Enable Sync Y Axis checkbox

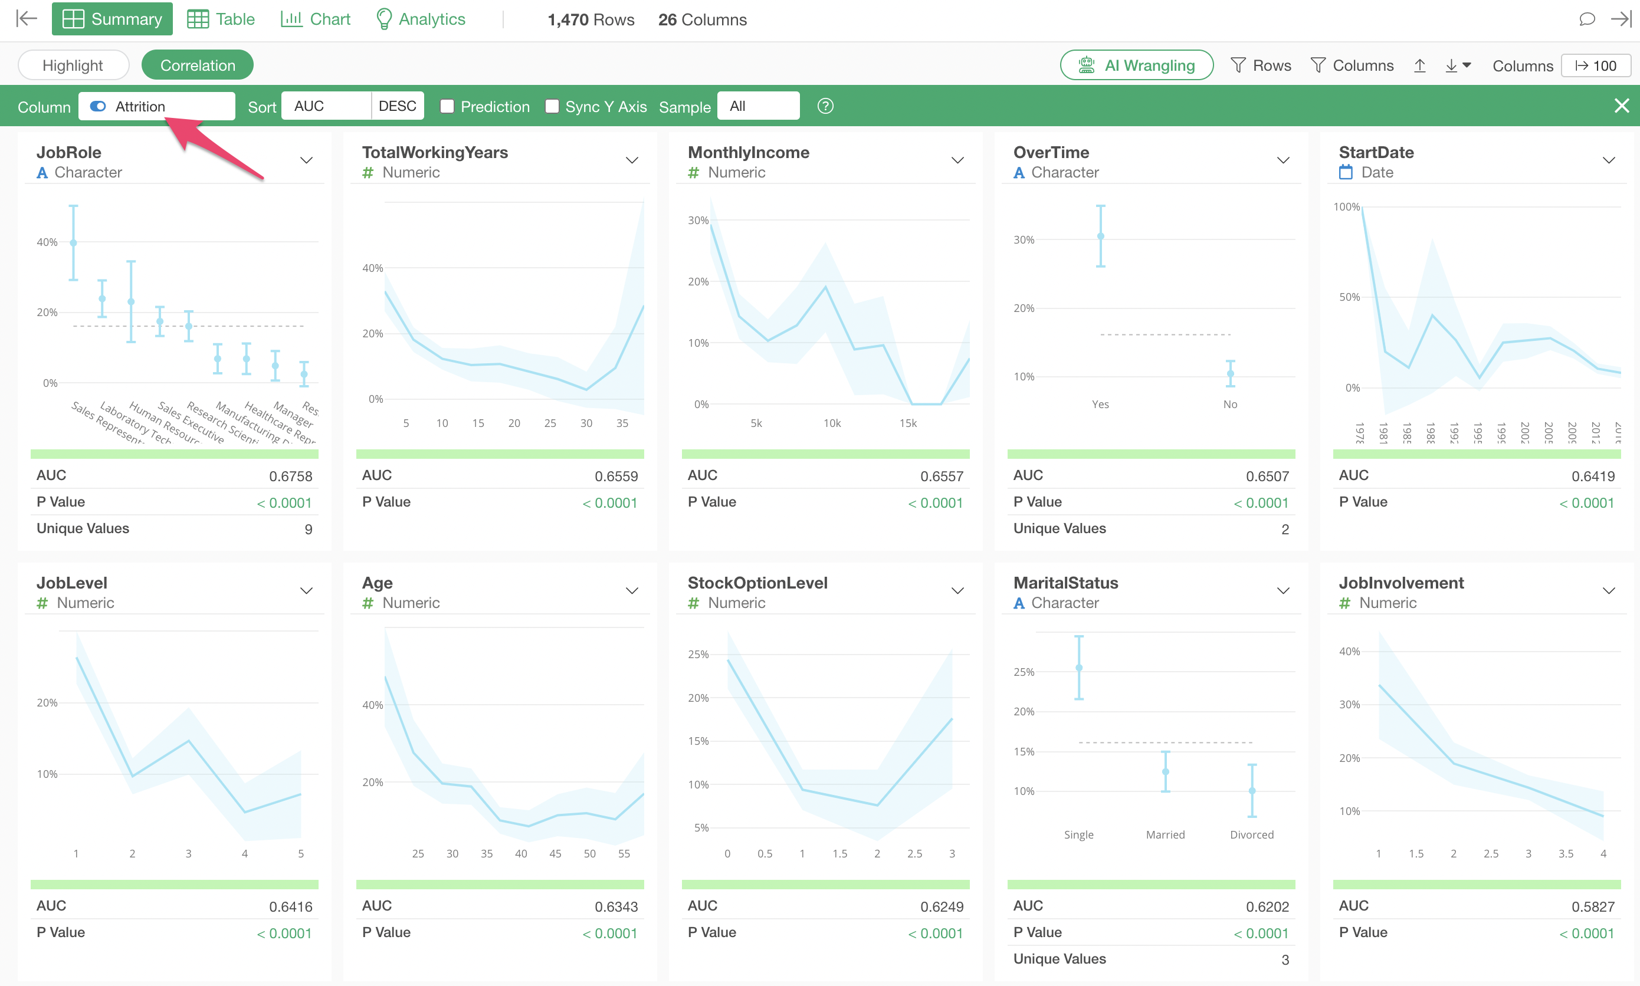pyautogui.click(x=552, y=106)
